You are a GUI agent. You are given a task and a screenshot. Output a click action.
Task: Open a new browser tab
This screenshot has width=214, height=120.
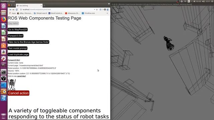pyautogui.click(x=44, y=6)
